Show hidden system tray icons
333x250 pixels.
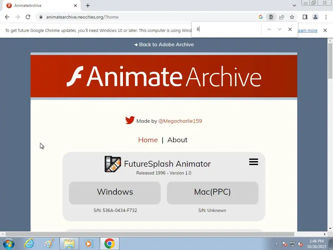(x=276, y=244)
